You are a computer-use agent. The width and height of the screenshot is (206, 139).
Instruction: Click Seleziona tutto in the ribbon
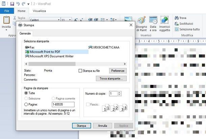187,29
